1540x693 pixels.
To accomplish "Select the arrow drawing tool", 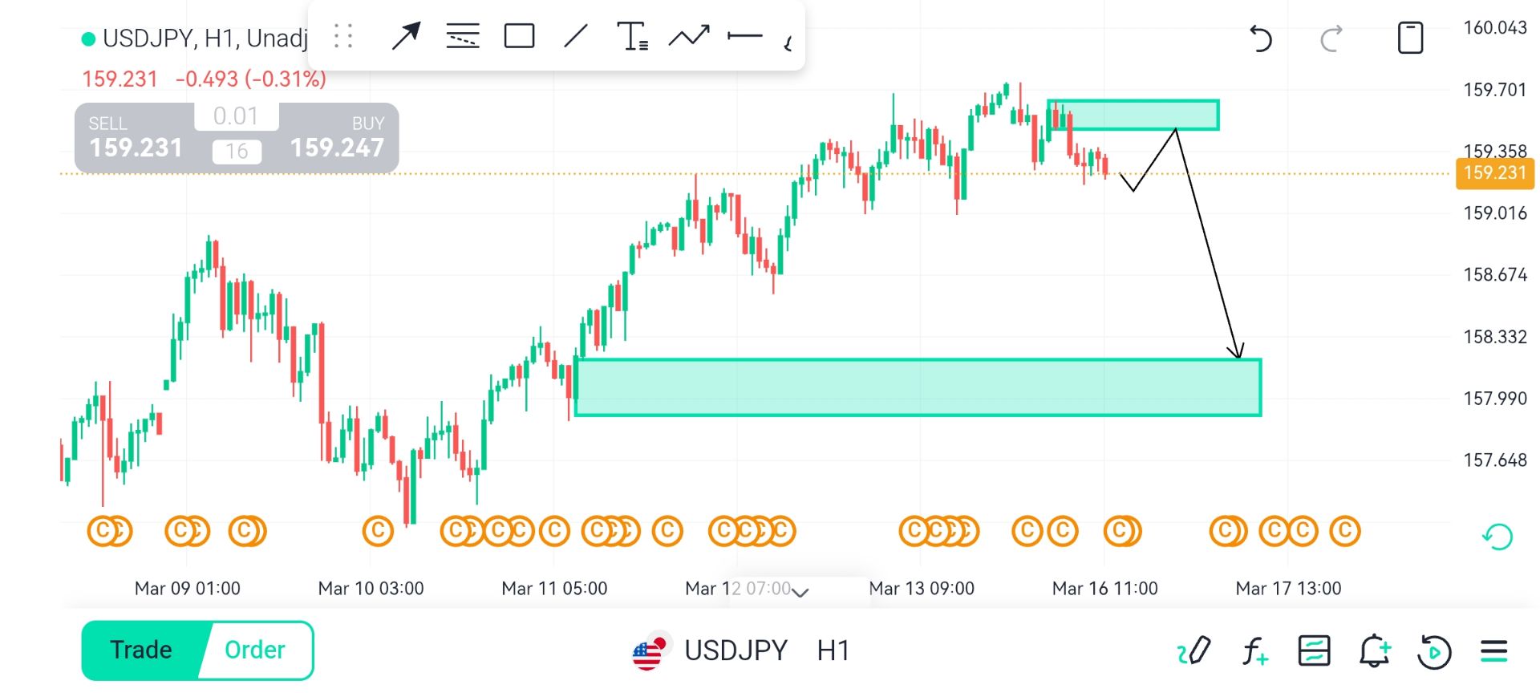I will coord(406,37).
